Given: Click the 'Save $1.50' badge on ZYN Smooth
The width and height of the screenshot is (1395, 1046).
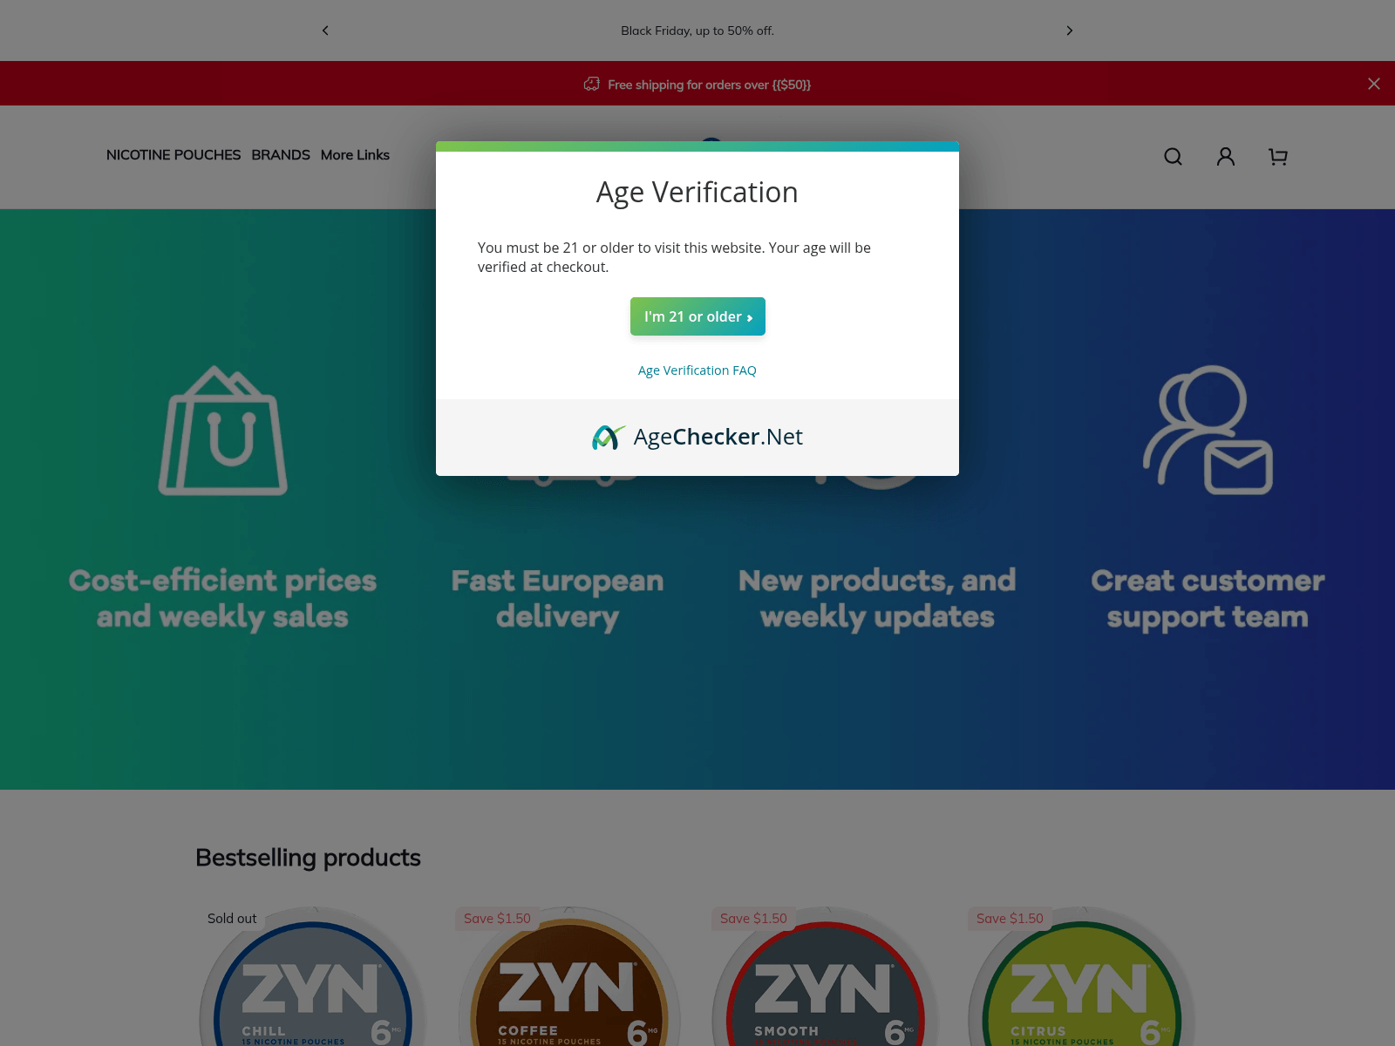Looking at the screenshot, I should pyautogui.click(x=753, y=919).
